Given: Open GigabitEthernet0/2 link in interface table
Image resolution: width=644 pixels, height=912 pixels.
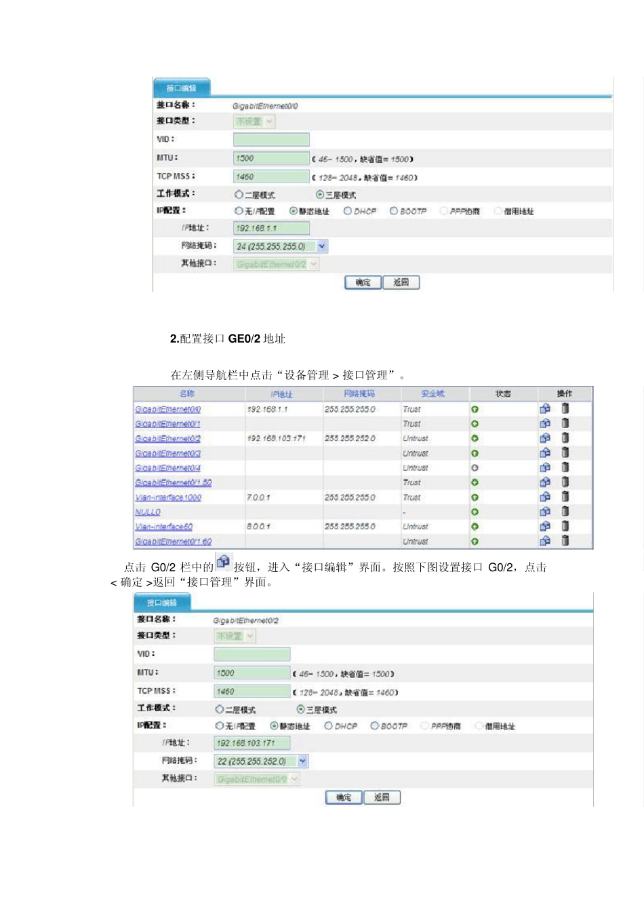Looking at the screenshot, I should point(167,439).
